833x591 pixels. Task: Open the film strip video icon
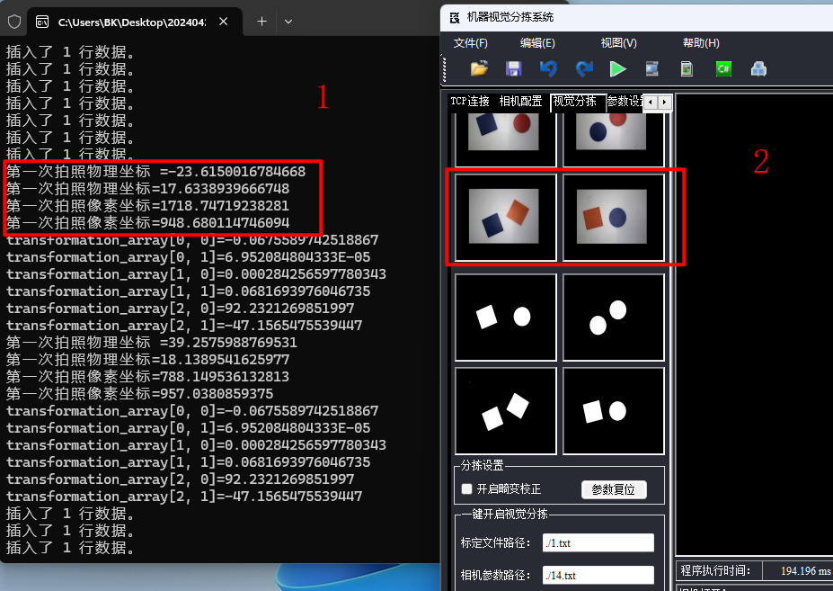coord(651,68)
